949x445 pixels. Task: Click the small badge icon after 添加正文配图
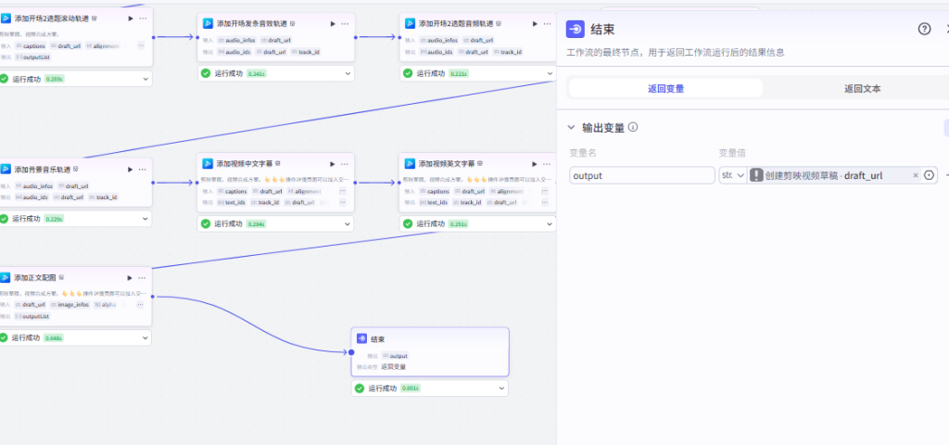pyautogui.click(x=60, y=278)
